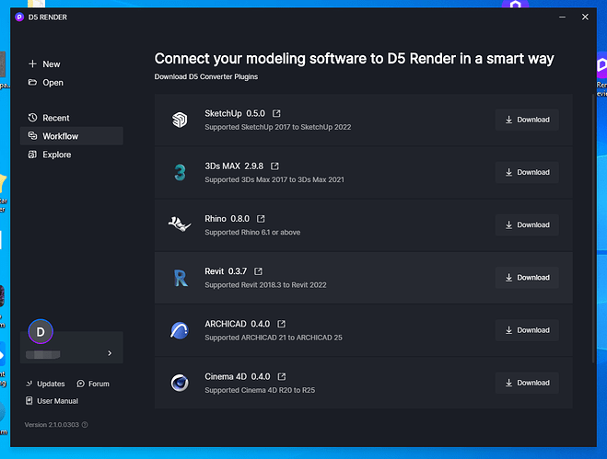Click the ARCHICAD plugin logo icon
Screen dimensions: 607x459
180,330
